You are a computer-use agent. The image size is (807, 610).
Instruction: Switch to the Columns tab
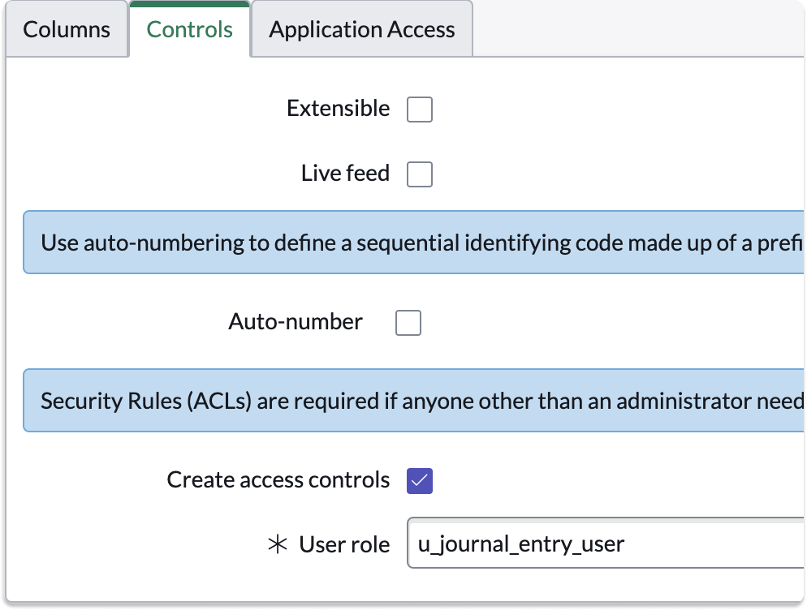point(67,29)
